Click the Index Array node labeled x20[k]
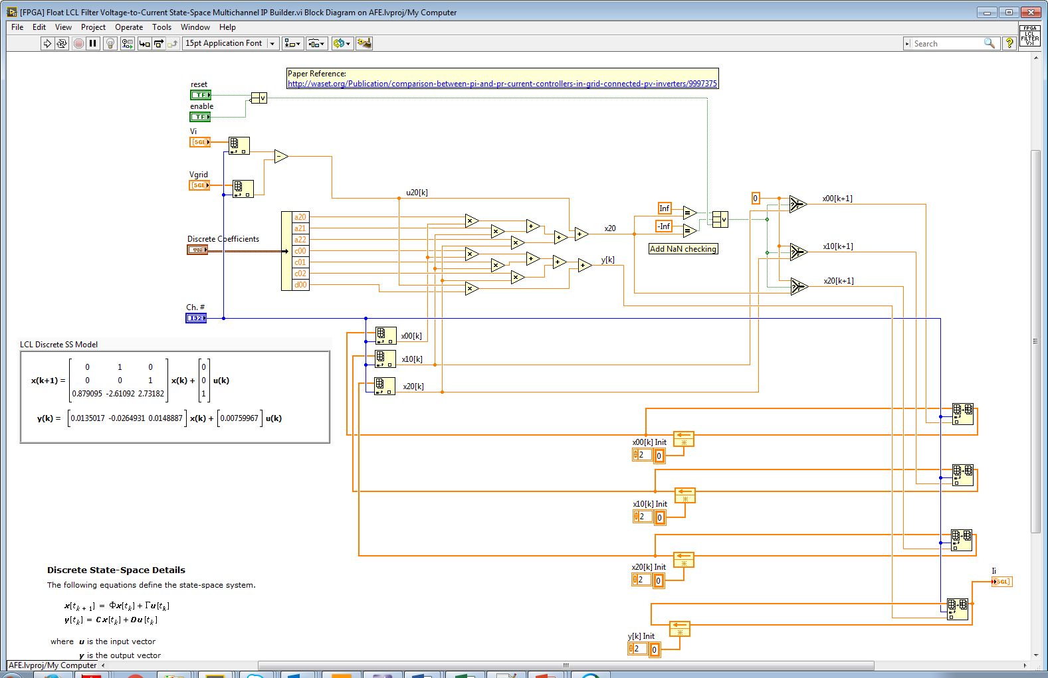Screen dimensions: 1048x678 click(x=385, y=386)
